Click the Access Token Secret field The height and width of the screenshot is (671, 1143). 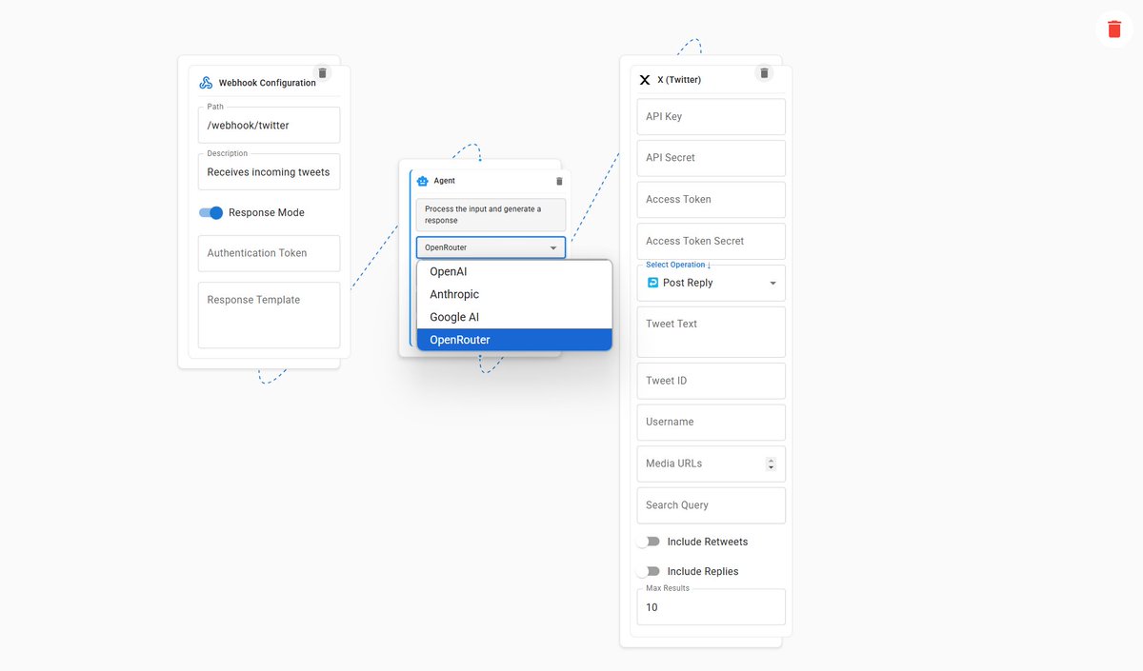pyautogui.click(x=711, y=241)
